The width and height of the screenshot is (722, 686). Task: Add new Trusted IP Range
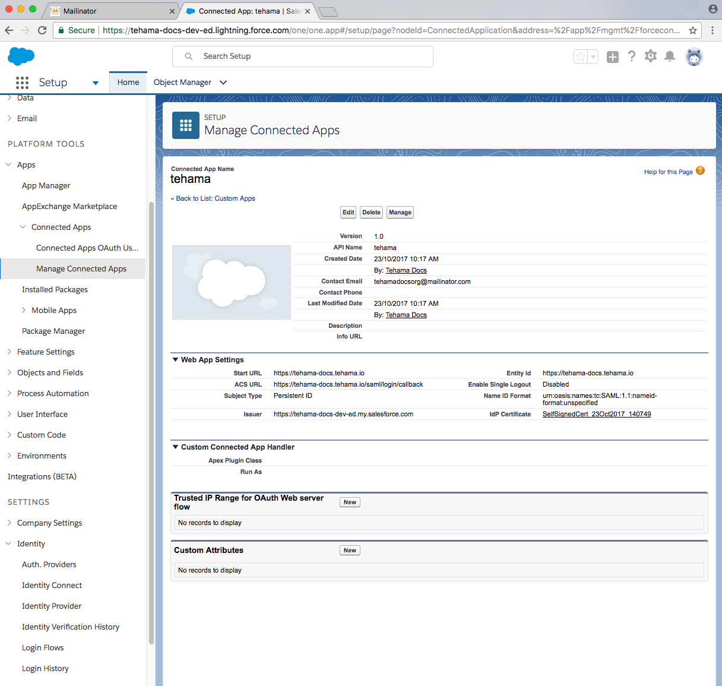pyautogui.click(x=350, y=502)
